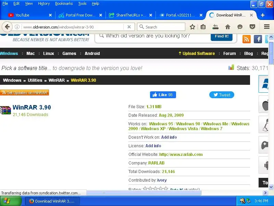Open the Tools menu
Screen dimensions: 274x206
[x=82, y=3]
